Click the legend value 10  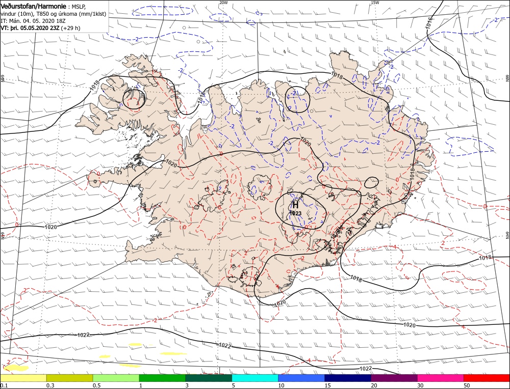(x=281, y=385)
